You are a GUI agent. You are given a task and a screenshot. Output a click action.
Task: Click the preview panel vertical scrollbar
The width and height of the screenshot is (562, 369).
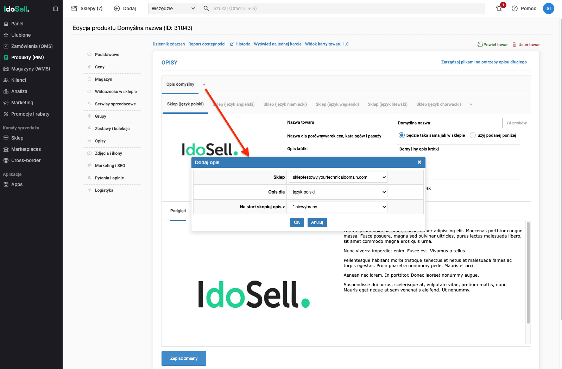528,272
